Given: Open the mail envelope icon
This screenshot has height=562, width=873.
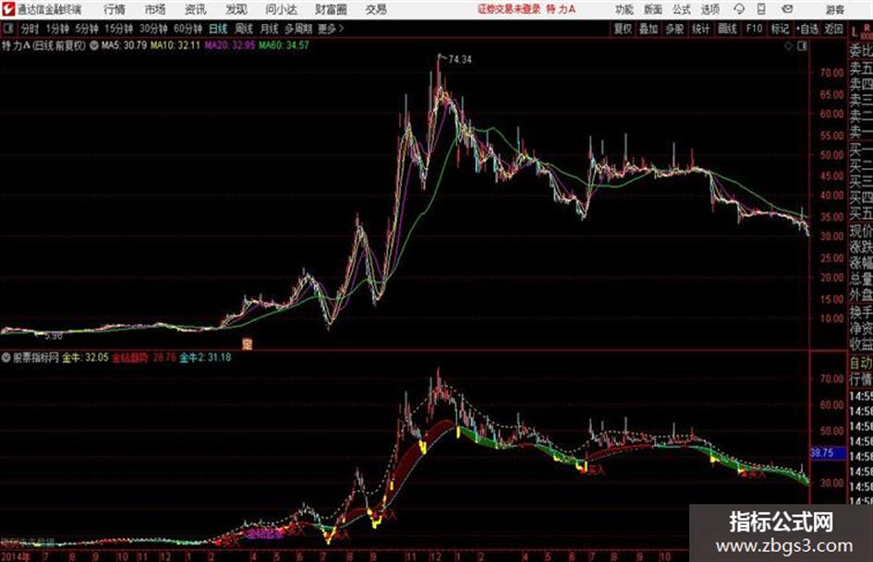Looking at the screenshot, I should coord(787,9).
